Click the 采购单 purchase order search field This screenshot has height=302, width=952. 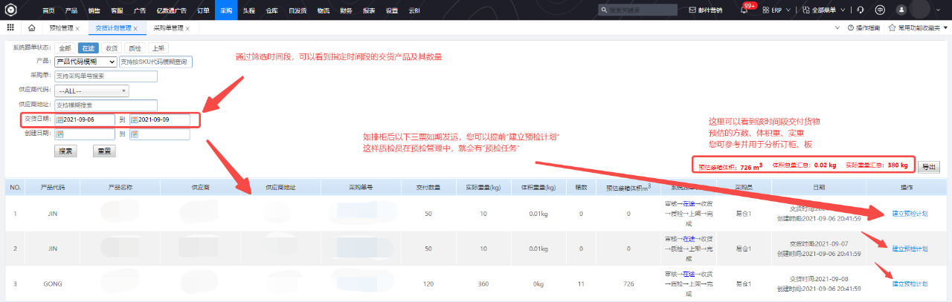(106, 76)
